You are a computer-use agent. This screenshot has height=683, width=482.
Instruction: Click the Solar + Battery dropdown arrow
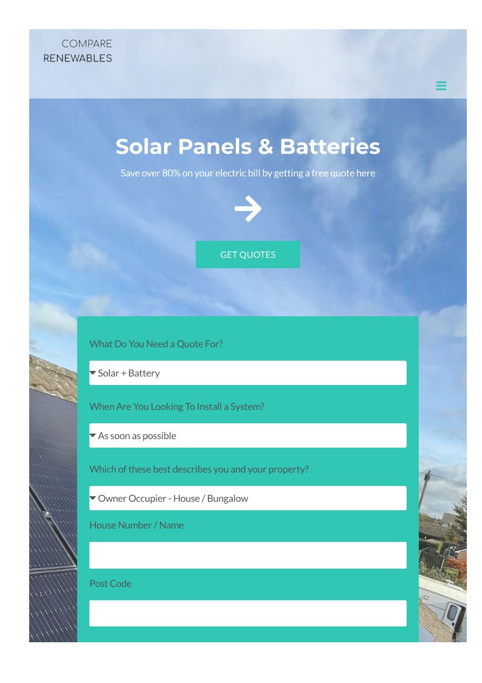coord(93,373)
